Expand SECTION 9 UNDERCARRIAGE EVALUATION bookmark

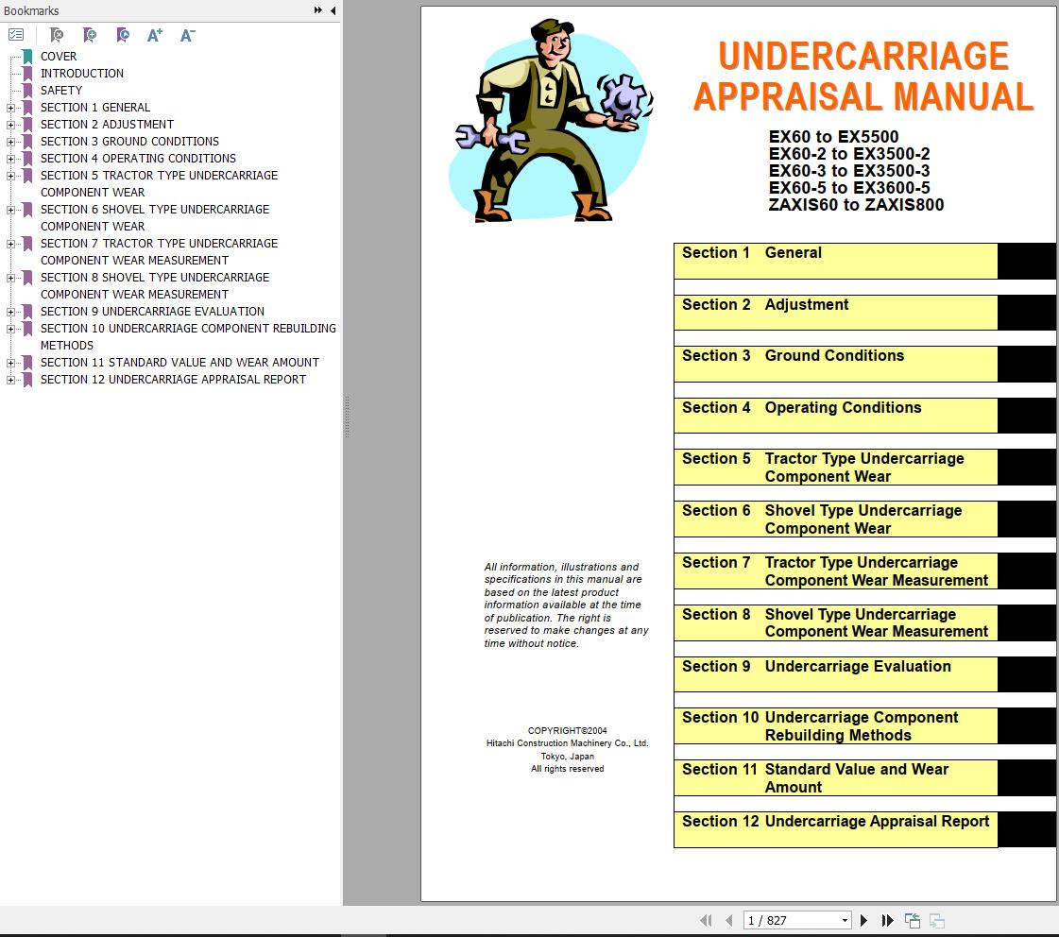click(10, 311)
